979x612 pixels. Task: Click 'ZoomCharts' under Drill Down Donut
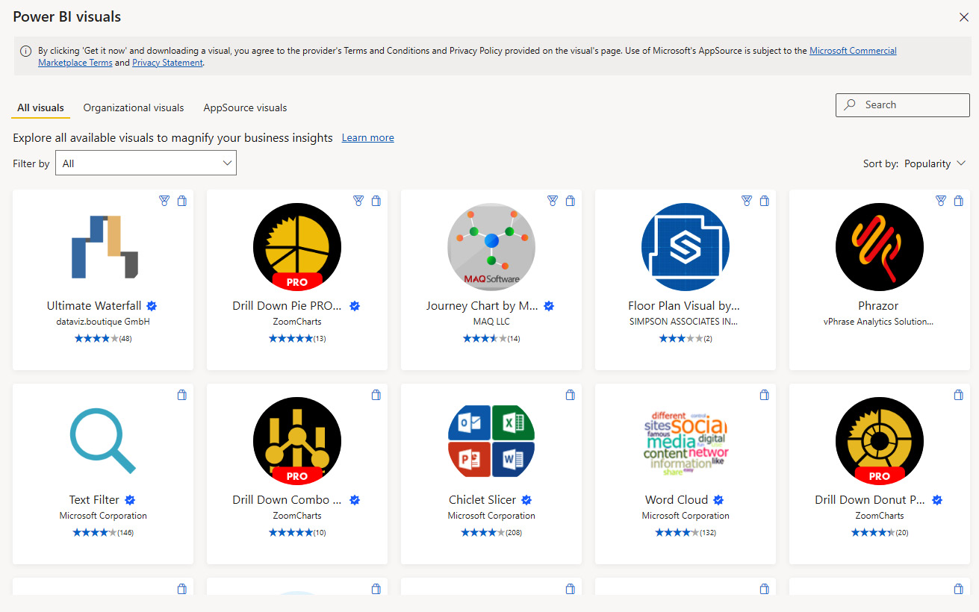pyautogui.click(x=880, y=516)
